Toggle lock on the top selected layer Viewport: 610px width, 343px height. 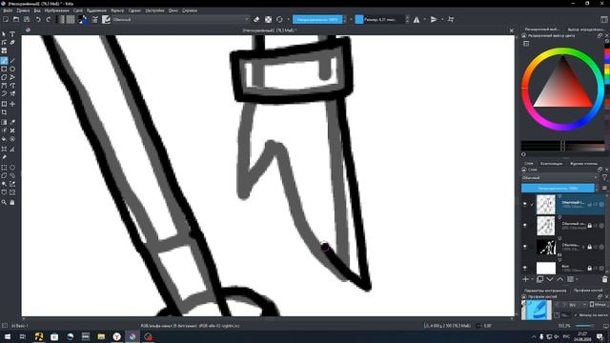point(590,204)
